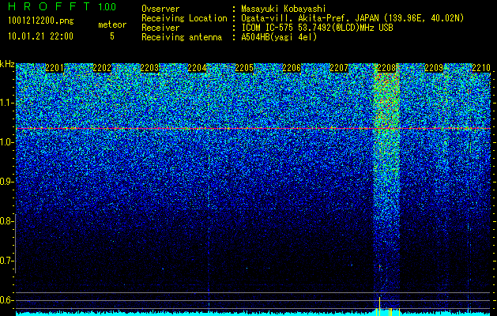Click the 0.8 kHz axis label
497x316 pixels.
tap(6, 221)
